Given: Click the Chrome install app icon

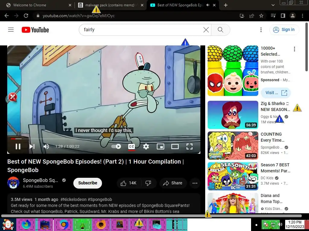Looking at the screenshot, I should (x=242, y=16).
